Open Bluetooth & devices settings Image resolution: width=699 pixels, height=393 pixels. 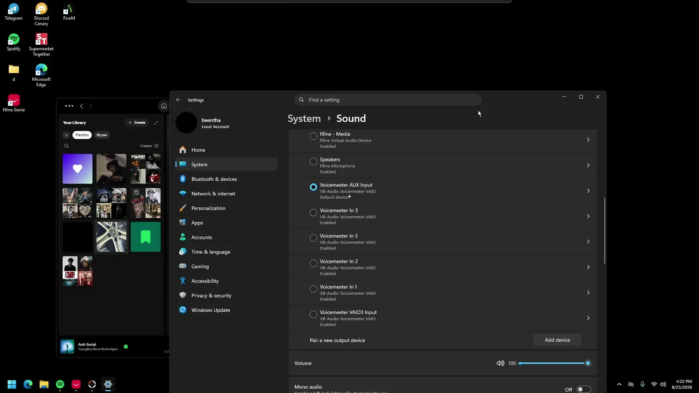coord(227,179)
